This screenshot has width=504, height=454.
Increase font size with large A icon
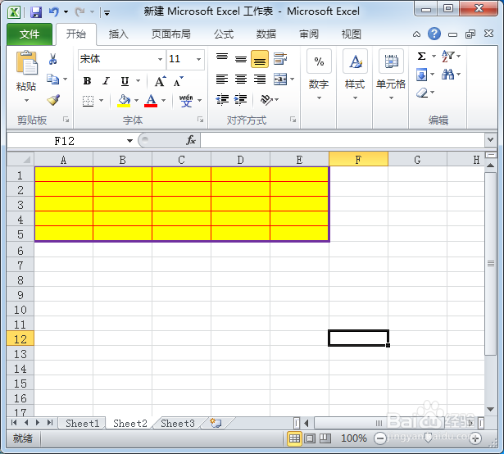[160, 81]
